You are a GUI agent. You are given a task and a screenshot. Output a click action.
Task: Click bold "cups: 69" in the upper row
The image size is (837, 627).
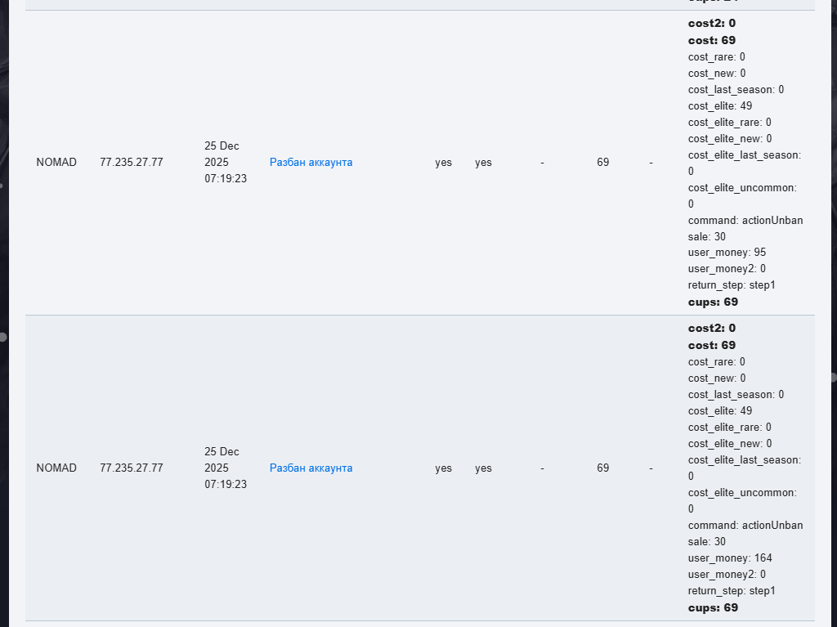[x=713, y=302]
